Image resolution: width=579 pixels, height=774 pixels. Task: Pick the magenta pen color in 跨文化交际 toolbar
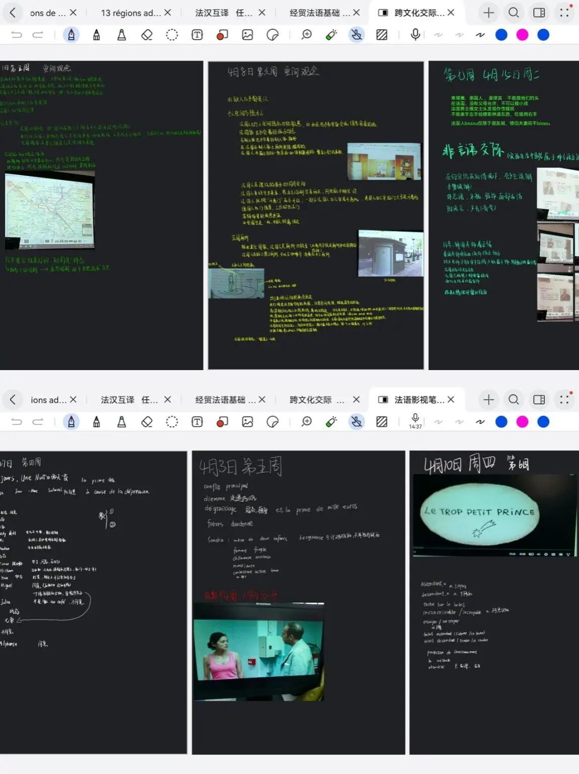pyautogui.click(x=522, y=35)
